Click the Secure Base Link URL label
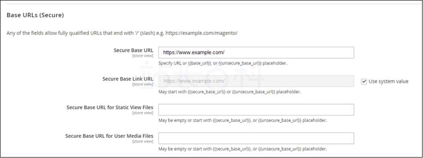The height and width of the screenshot is (158, 423). pos(128,79)
